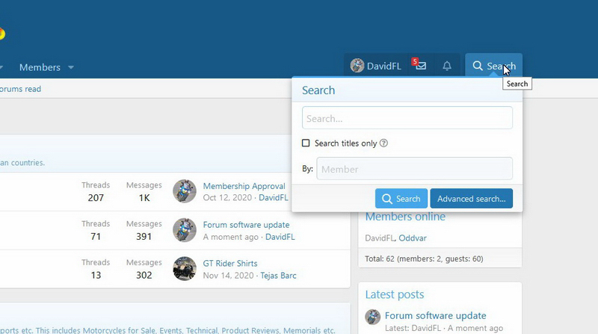Open the Members menu item
The image size is (598, 334).
click(x=40, y=67)
